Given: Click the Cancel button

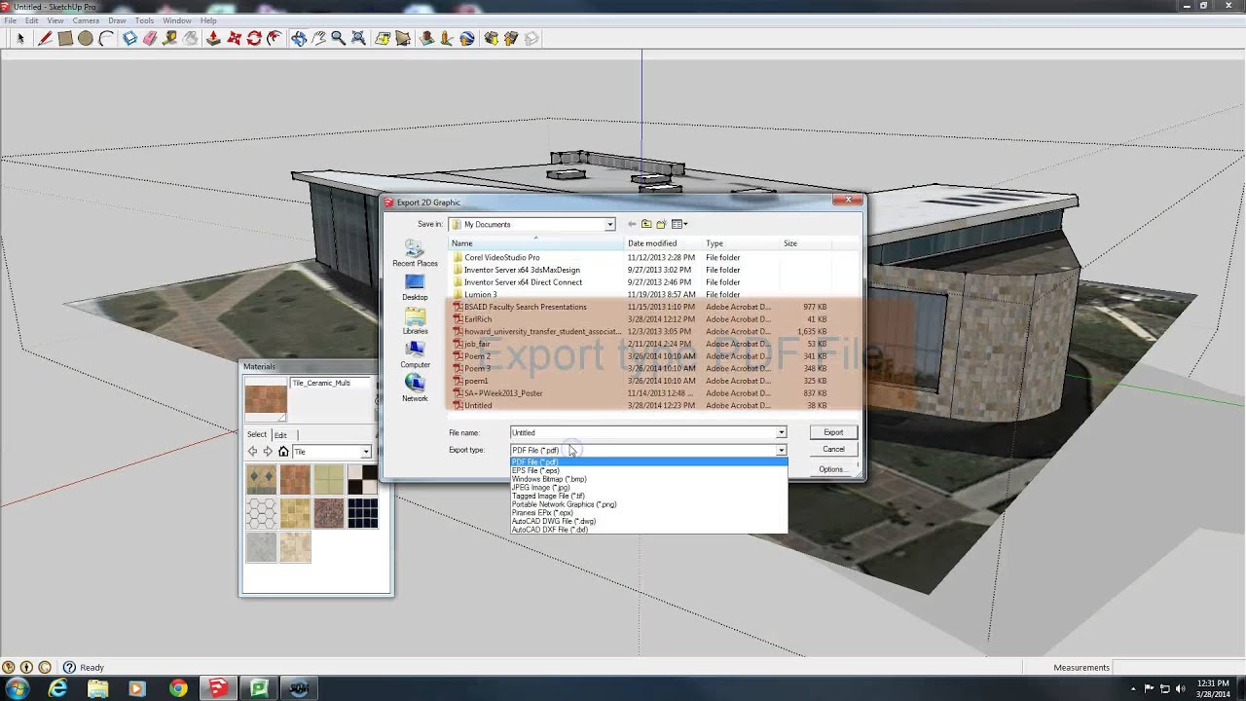Looking at the screenshot, I should click(x=833, y=450).
